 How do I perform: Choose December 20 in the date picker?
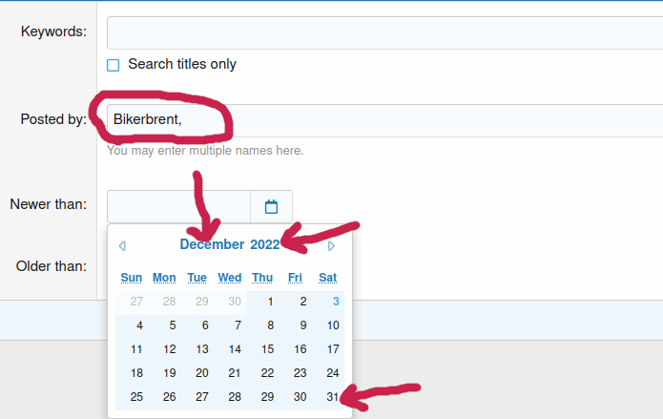tap(201, 373)
